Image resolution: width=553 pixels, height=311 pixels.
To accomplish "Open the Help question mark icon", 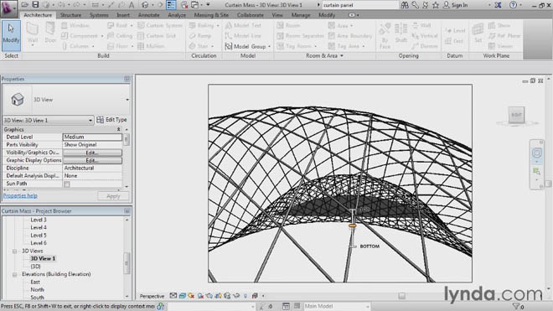I will click(x=513, y=5).
